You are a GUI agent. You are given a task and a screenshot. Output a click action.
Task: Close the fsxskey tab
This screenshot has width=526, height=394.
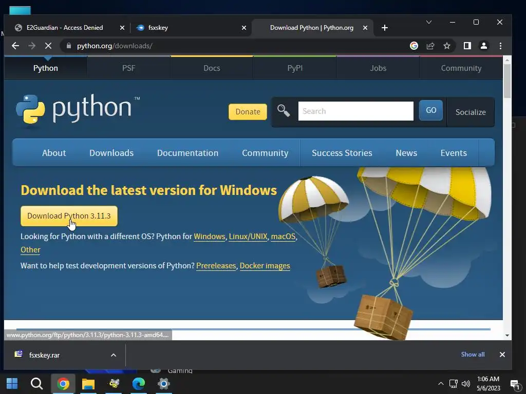point(244,28)
